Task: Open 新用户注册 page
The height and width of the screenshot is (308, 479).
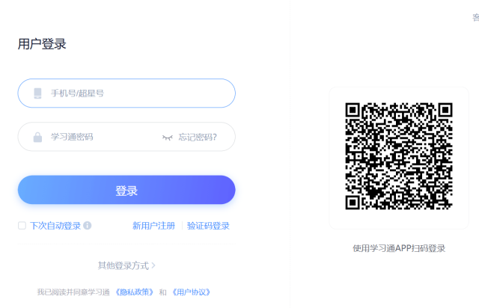Action: coord(153,226)
